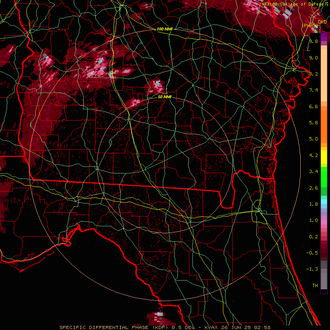Pick the cyan band of the color scale

[324, 202]
